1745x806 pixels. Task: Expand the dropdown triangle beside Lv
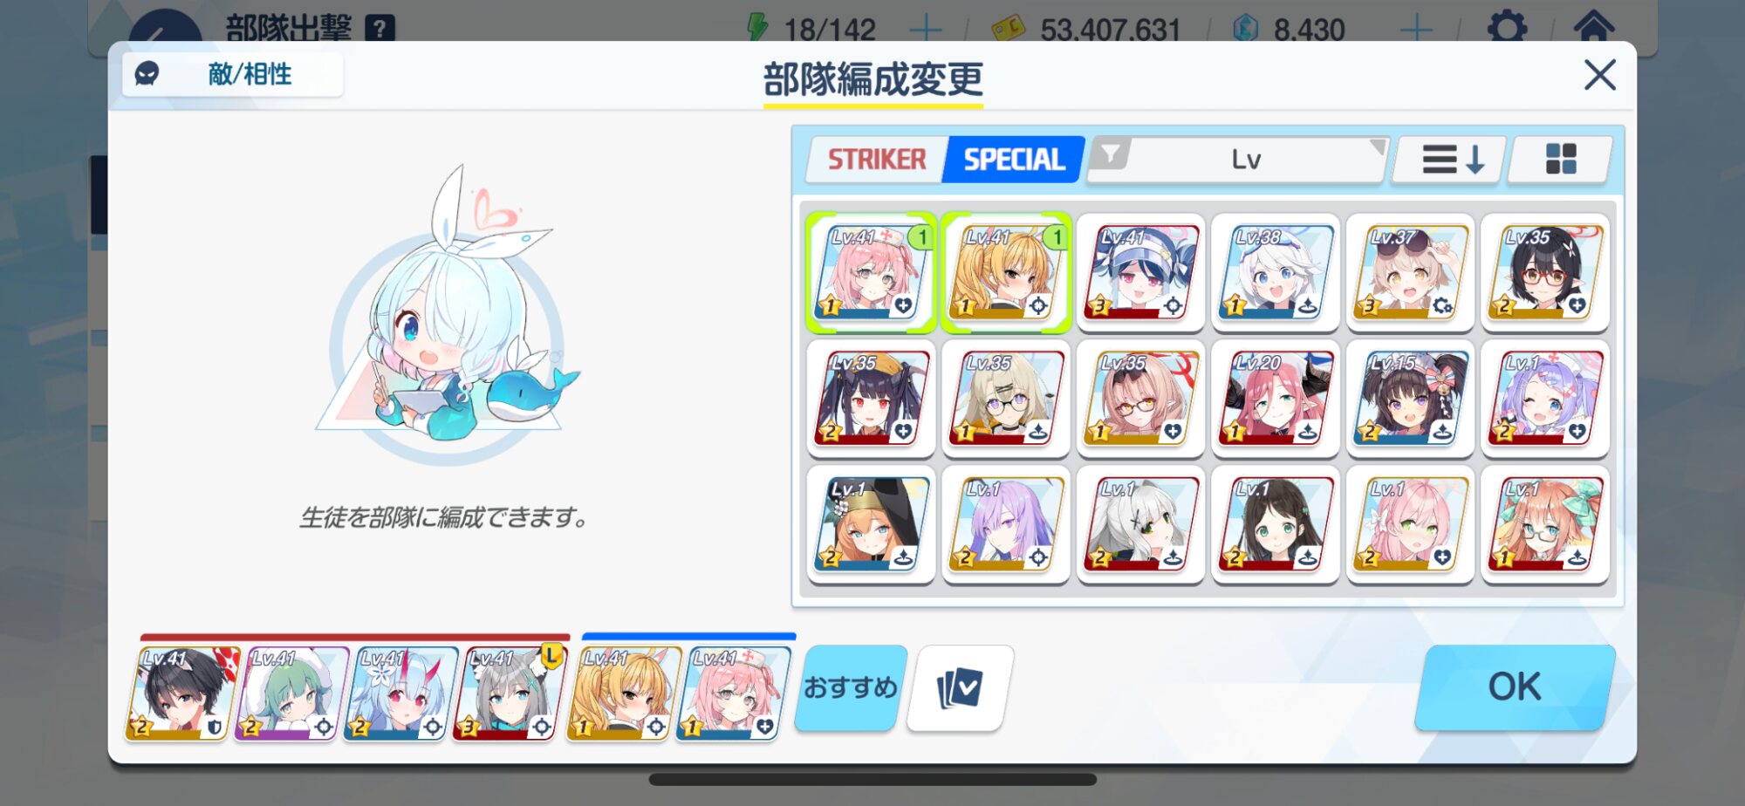click(x=1377, y=147)
